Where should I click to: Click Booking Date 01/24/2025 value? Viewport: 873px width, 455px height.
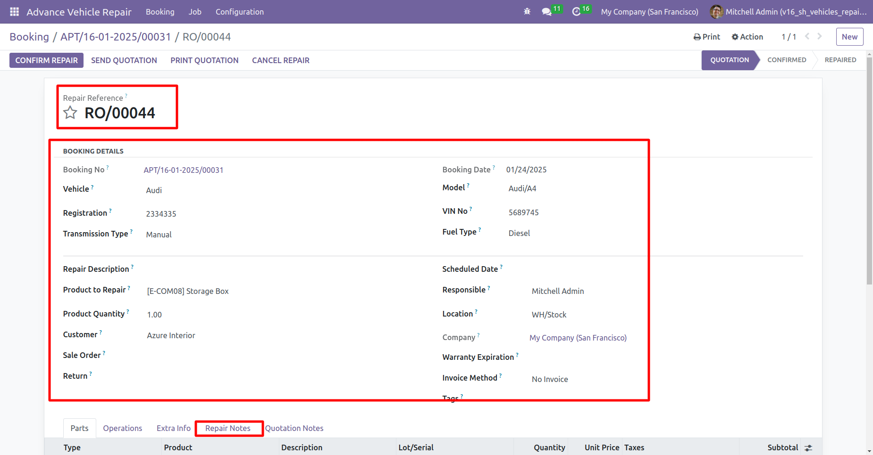(526, 170)
